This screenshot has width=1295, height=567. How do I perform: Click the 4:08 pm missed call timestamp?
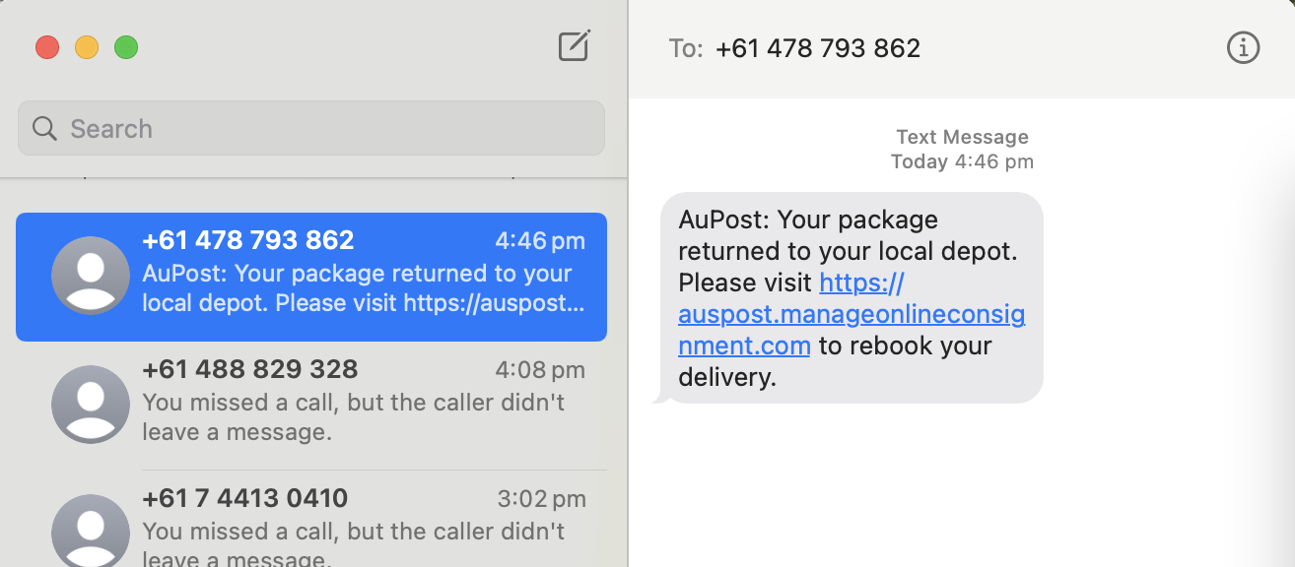(x=539, y=370)
